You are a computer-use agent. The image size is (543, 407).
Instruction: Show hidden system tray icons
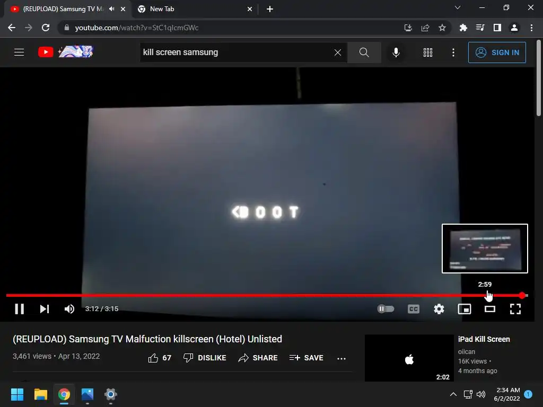(x=453, y=394)
